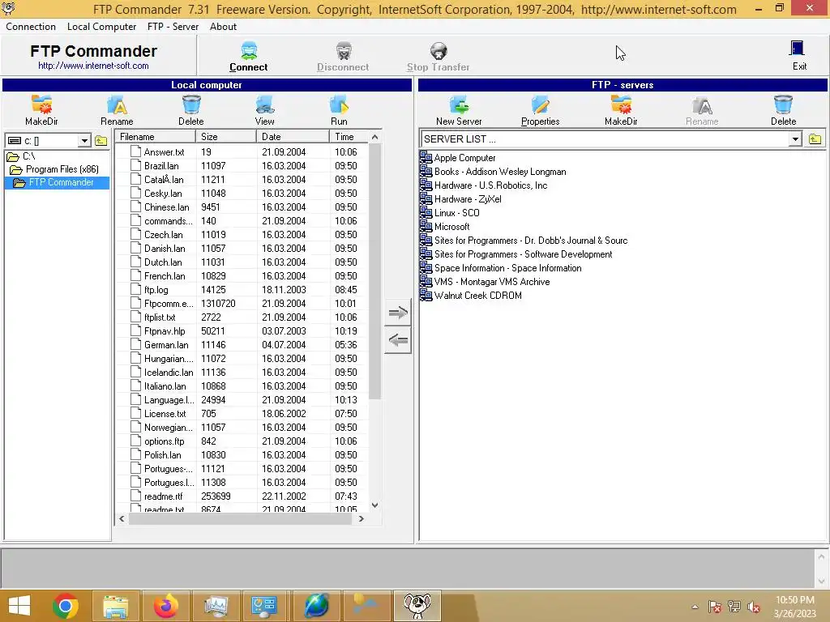Click the Disconnect toolbar icon
This screenshot has height=622, width=830.
[344, 51]
